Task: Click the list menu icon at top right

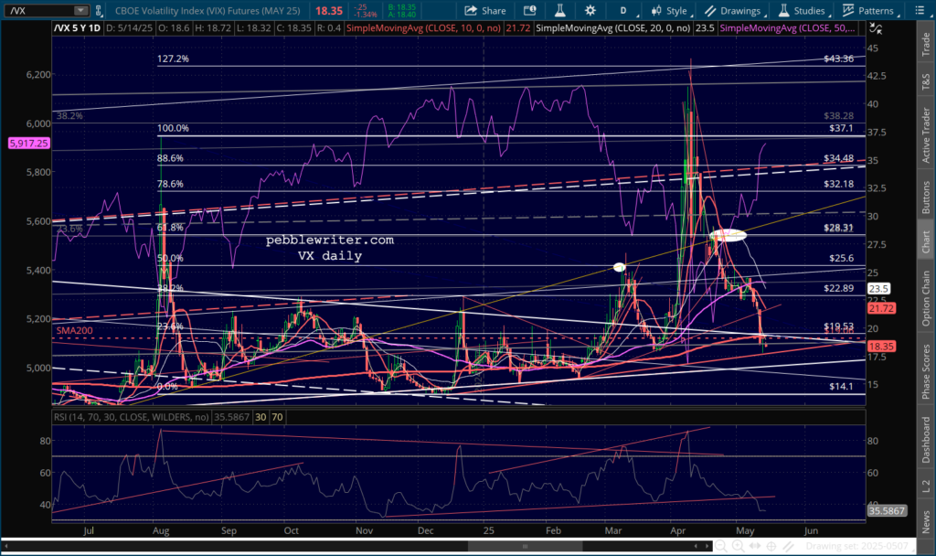Action: coord(921,11)
